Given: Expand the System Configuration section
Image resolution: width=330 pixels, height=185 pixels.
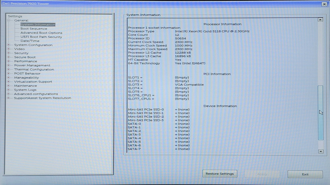Looking at the screenshot, I should click(x=9, y=45).
